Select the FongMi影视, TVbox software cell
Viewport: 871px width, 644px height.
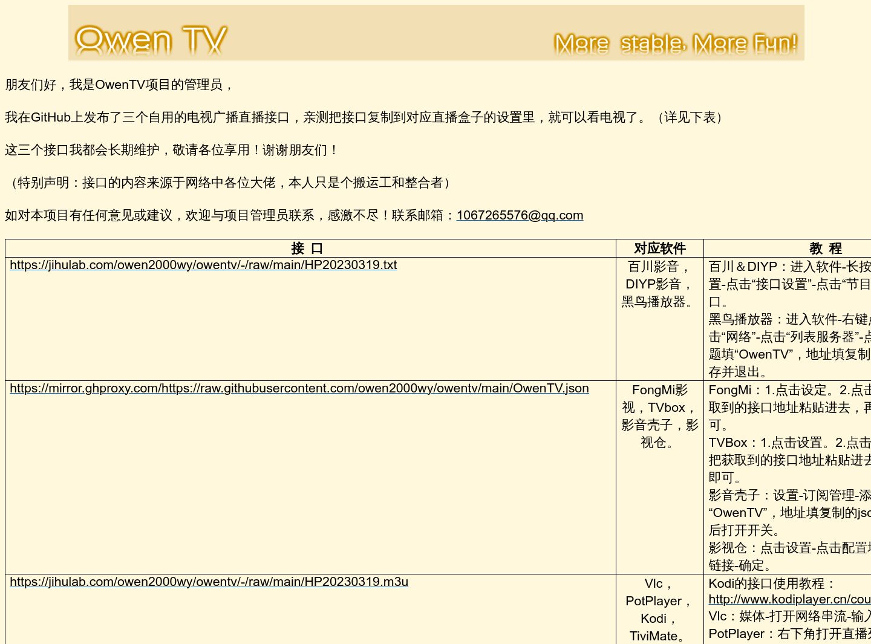click(659, 416)
